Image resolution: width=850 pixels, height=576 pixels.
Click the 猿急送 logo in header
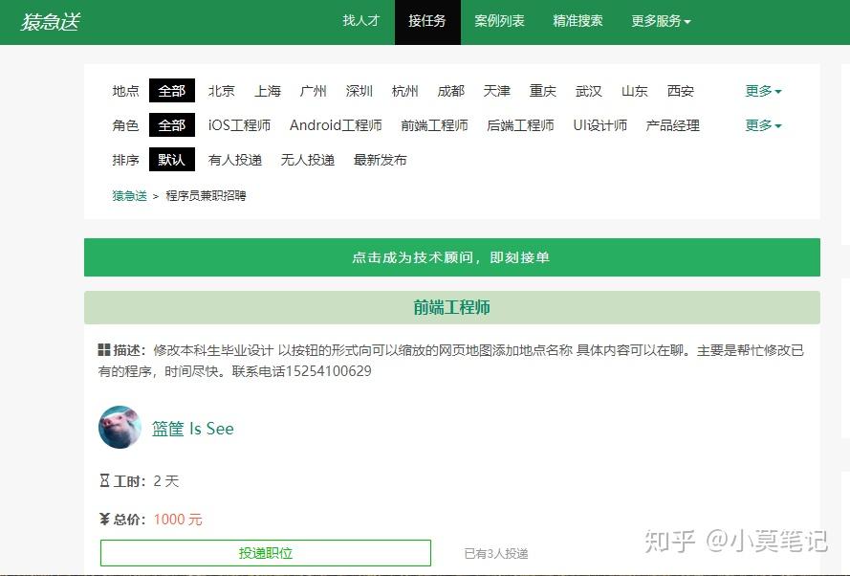[51, 22]
